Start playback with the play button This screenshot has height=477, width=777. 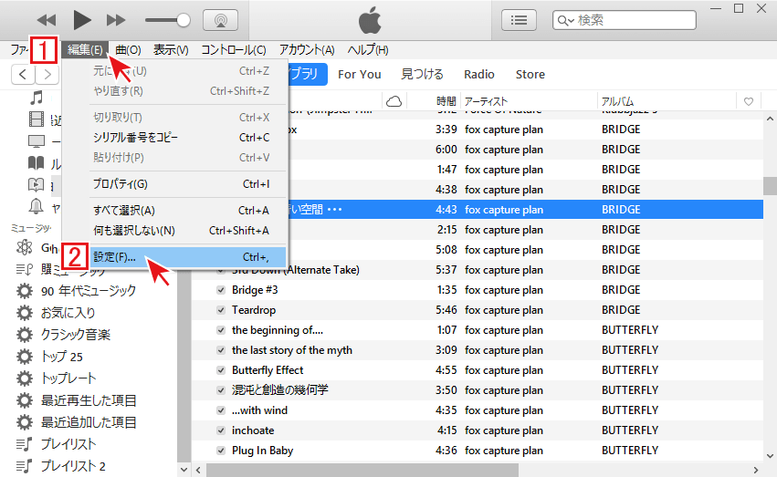click(82, 20)
